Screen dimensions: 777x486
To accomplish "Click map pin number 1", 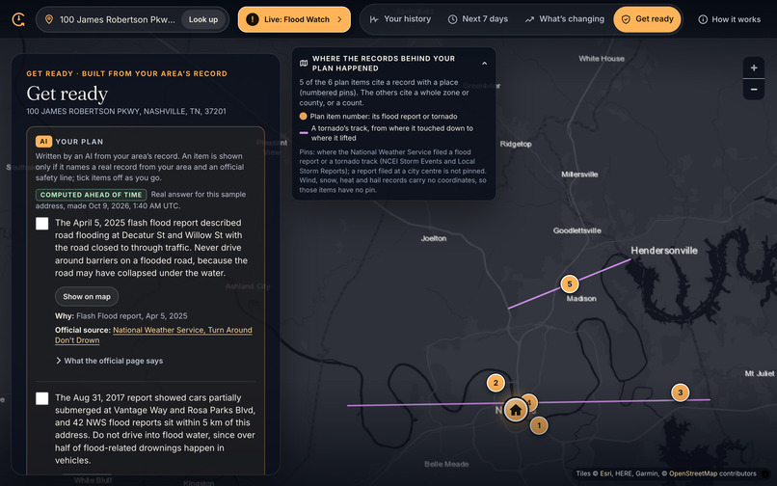I will 539,425.
